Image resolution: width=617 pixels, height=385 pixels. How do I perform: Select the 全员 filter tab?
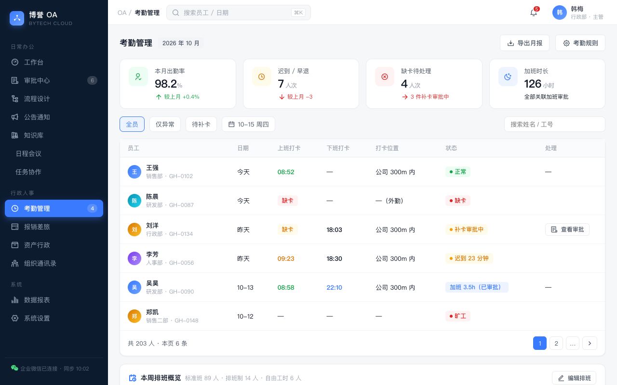click(132, 124)
